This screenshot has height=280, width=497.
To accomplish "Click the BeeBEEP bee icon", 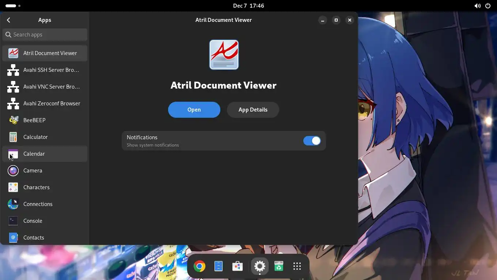I will click(13, 120).
